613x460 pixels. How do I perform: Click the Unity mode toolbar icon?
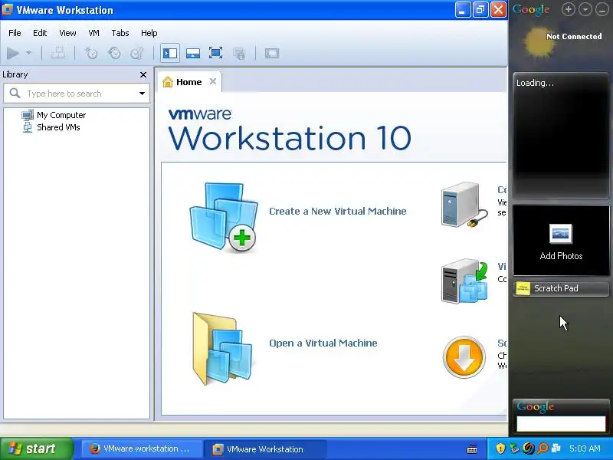click(239, 53)
